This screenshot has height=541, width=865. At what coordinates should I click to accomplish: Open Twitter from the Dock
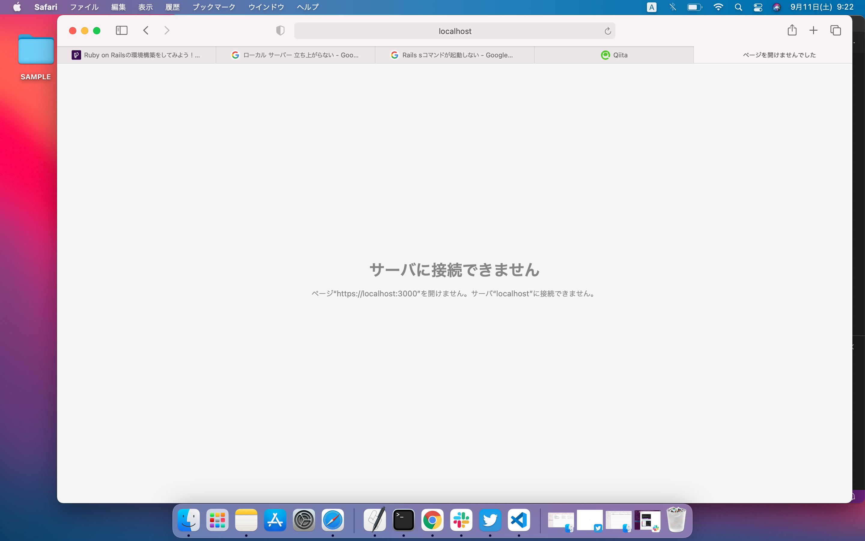click(x=490, y=520)
